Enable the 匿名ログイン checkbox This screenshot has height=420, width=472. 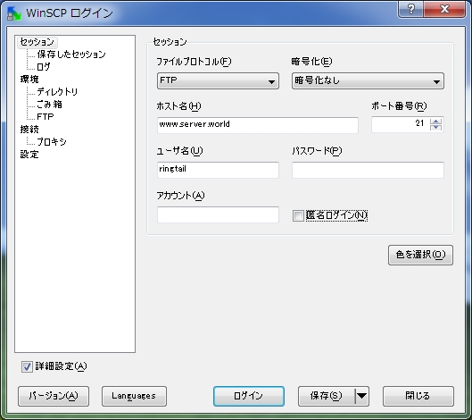pyautogui.click(x=298, y=215)
